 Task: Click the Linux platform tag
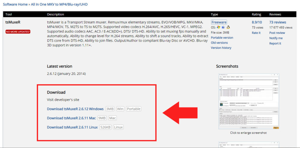[x=118, y=127]
